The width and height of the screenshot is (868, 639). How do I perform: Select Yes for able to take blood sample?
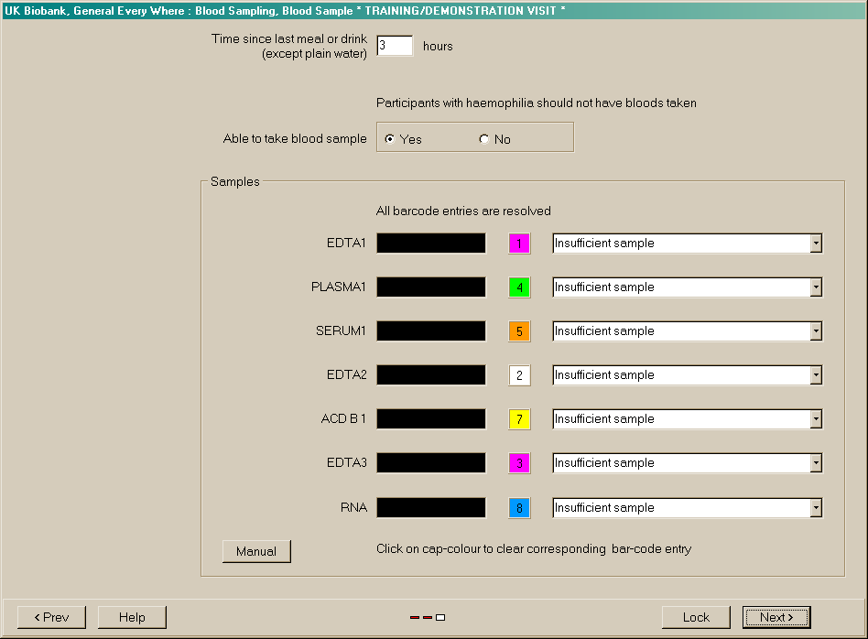[391, 139]
